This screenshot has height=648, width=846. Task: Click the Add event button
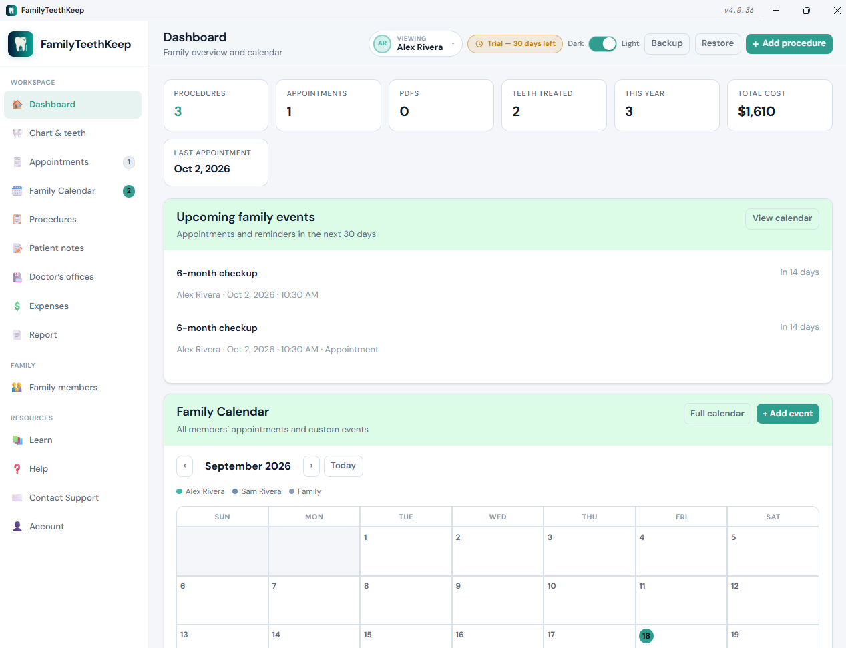coord(788,414)
